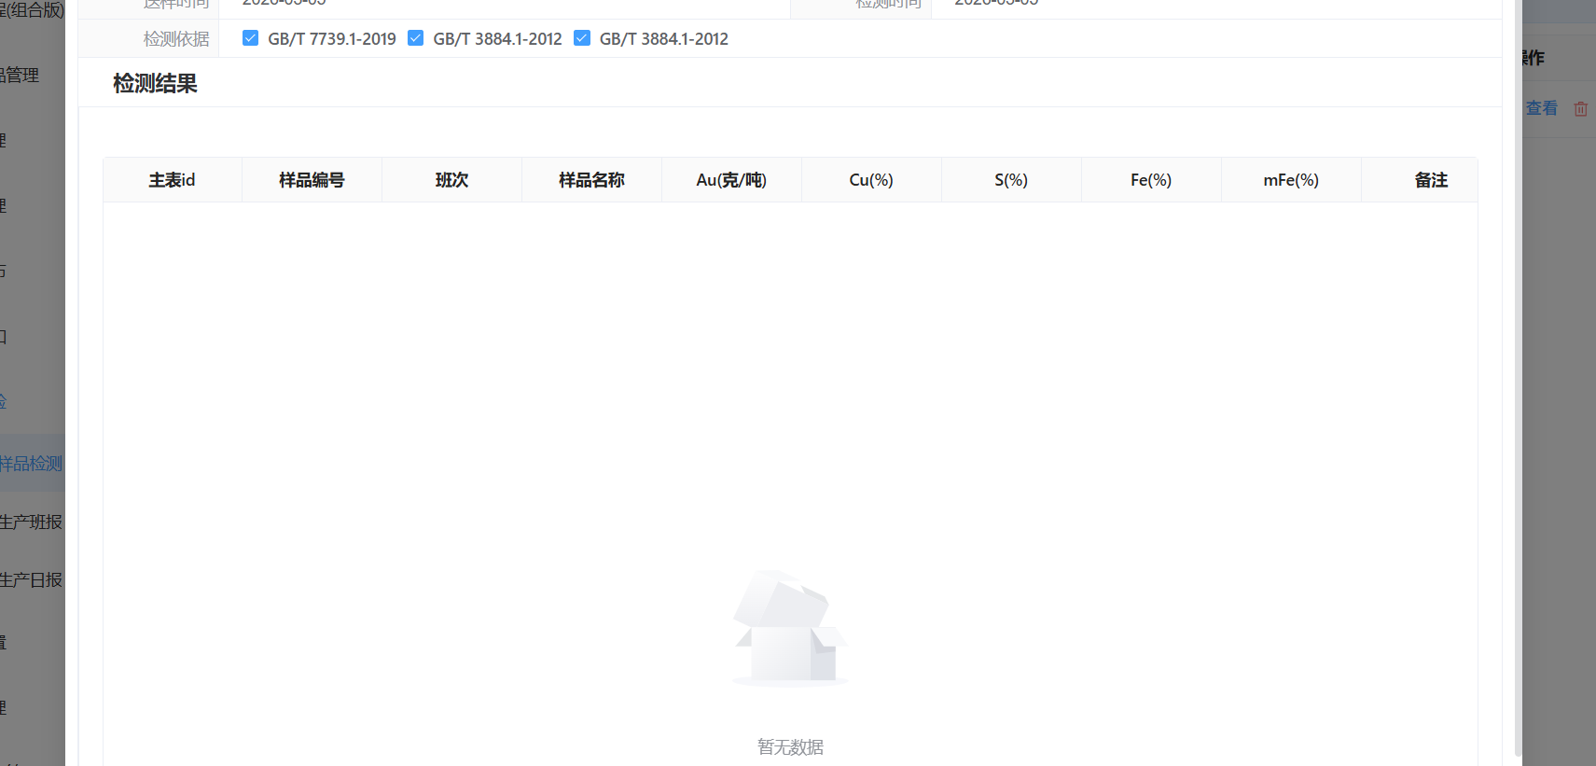The width and height of the screenshot is (1596, 766).
Task: Click the empty box no-data illustration
Action: [790, 628]
